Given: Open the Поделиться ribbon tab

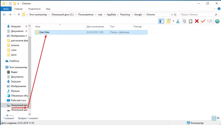Looking at the screenshot, I should coord(34,9).
